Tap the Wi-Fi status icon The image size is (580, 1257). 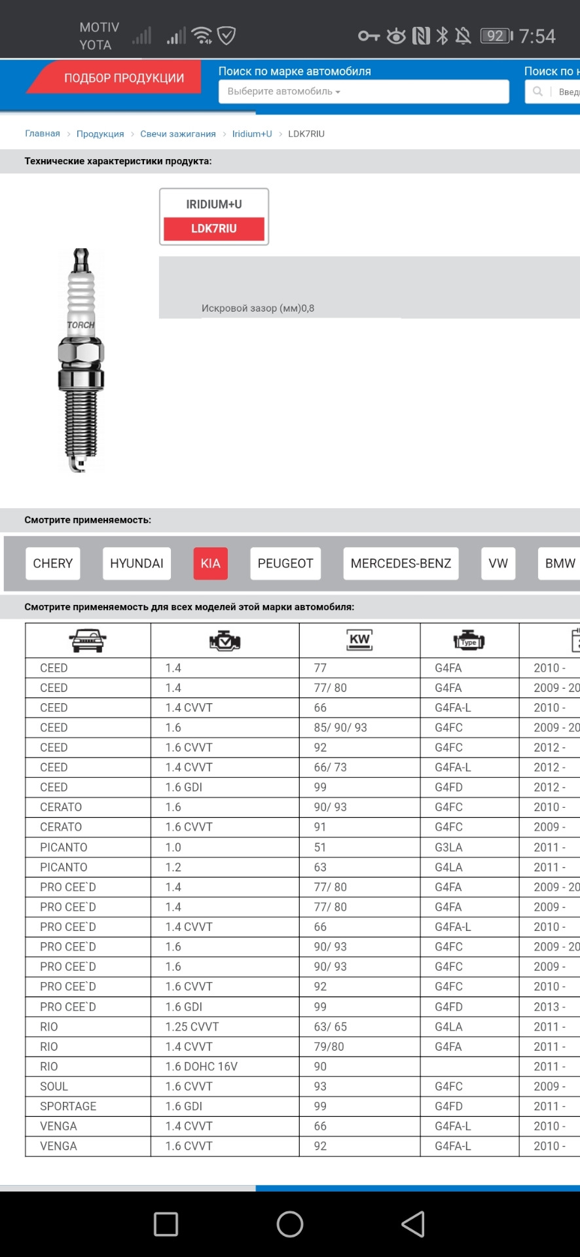click(x=203, y=35)
